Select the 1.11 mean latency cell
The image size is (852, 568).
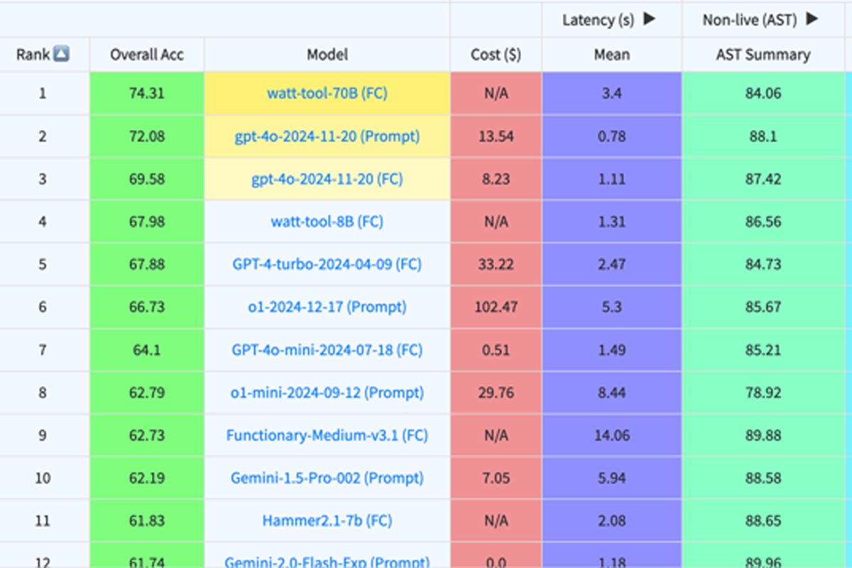pyautogui.click(x=612, y=179)
